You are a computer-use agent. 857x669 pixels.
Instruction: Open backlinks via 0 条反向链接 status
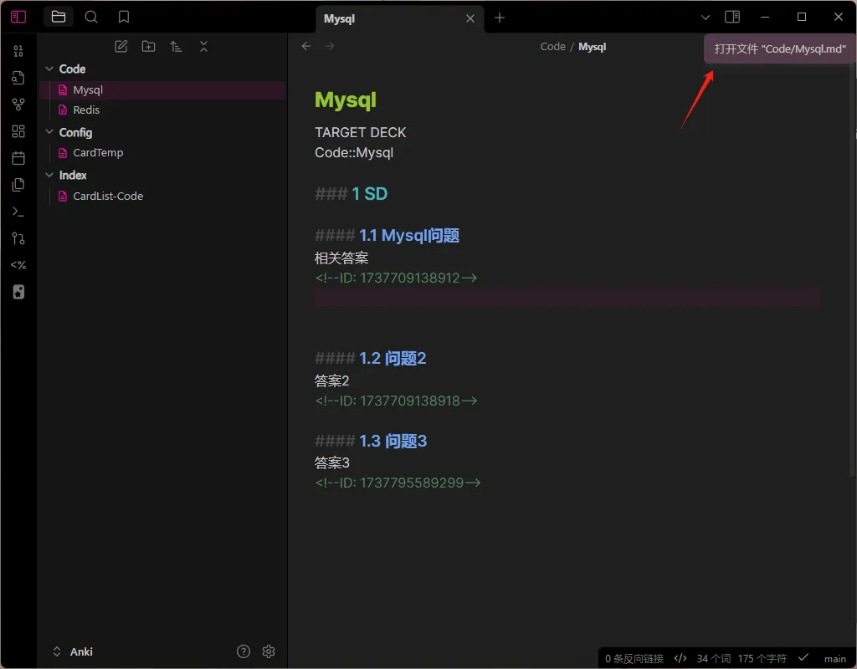click(x=634, y=659)
